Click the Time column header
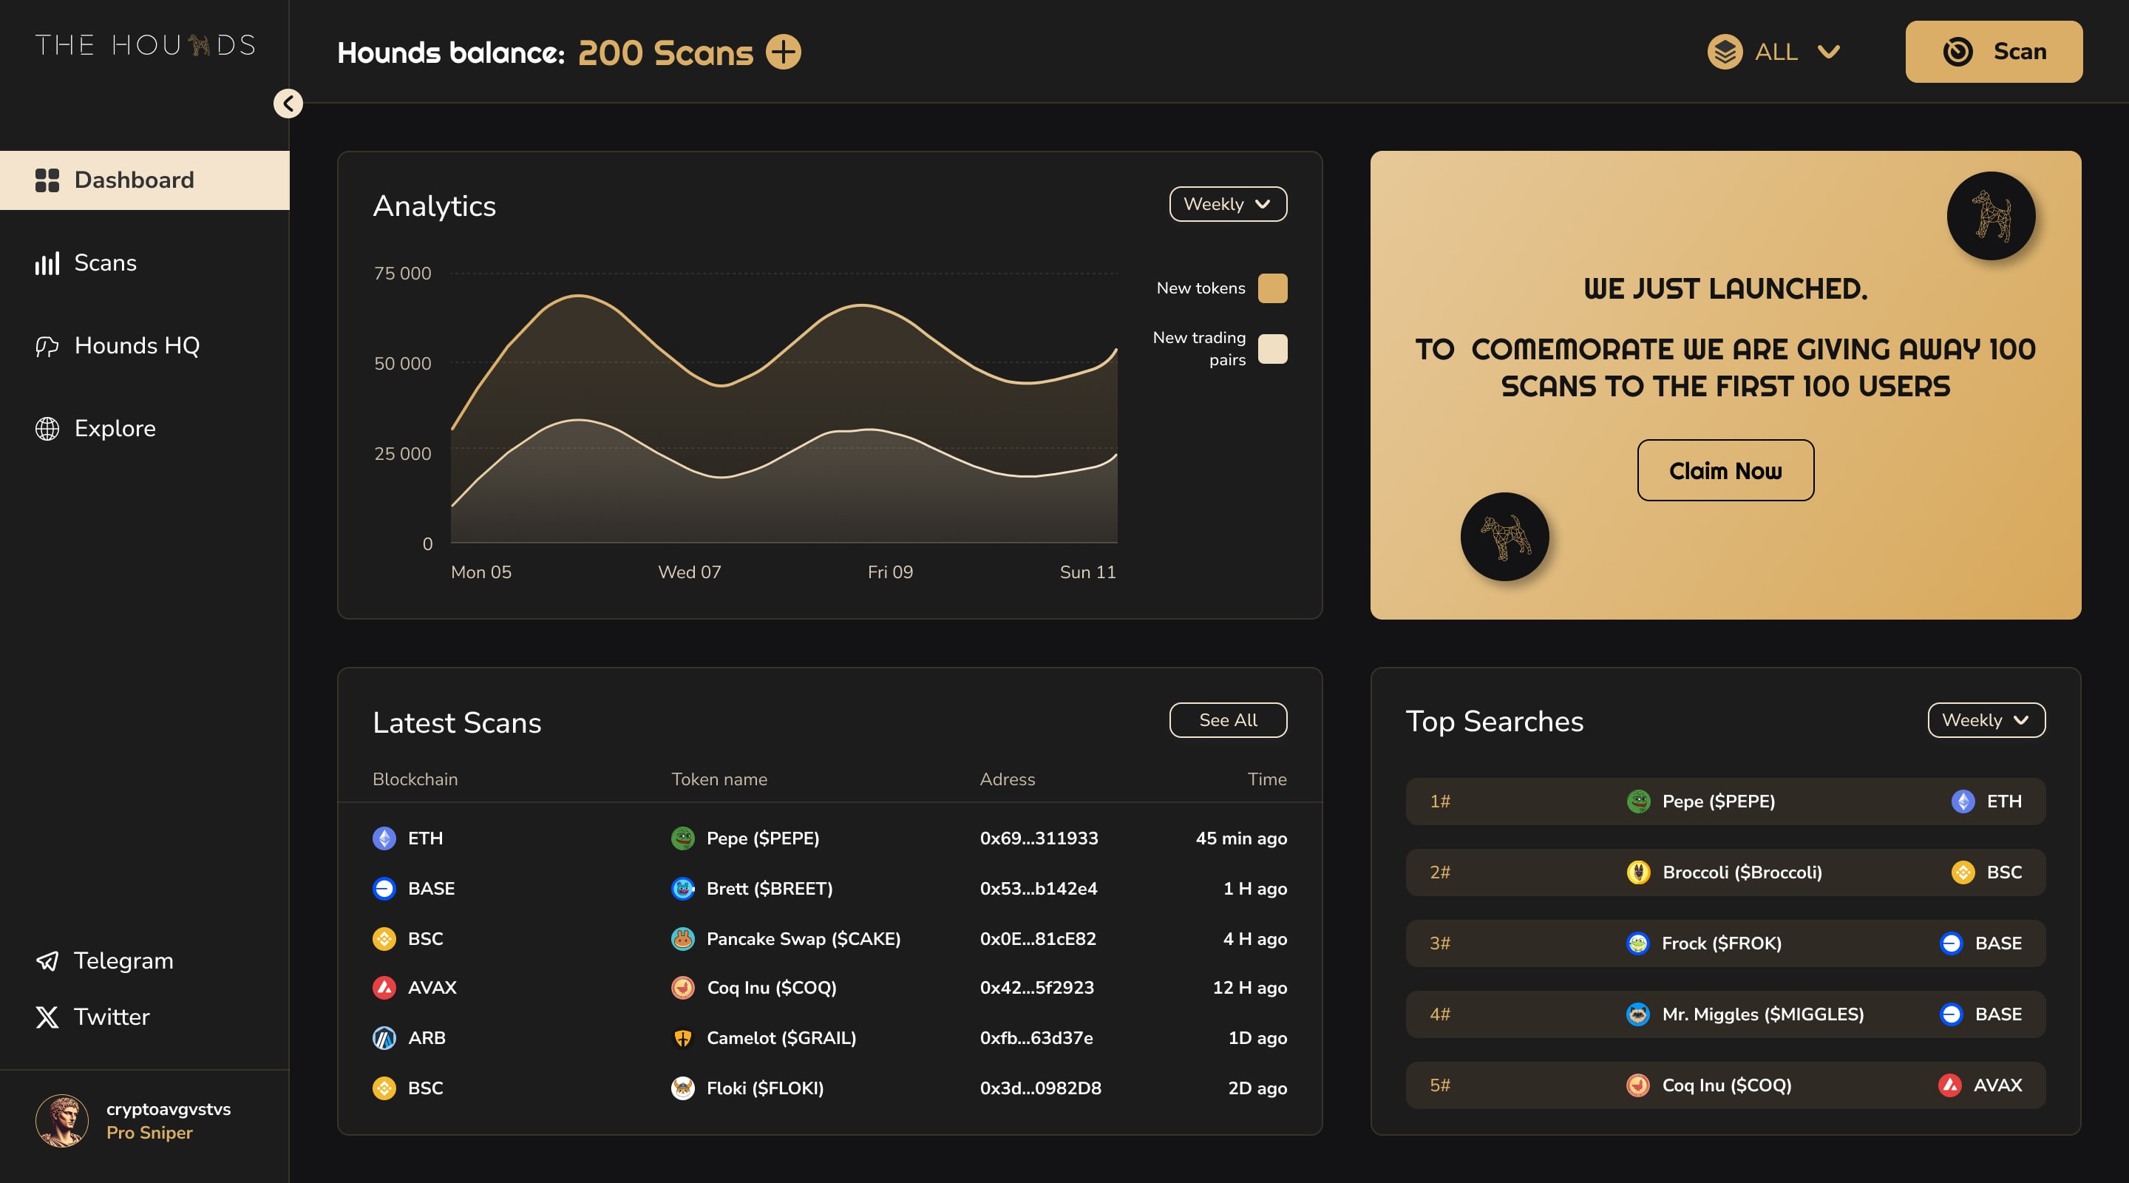 tap(1267, 779)
